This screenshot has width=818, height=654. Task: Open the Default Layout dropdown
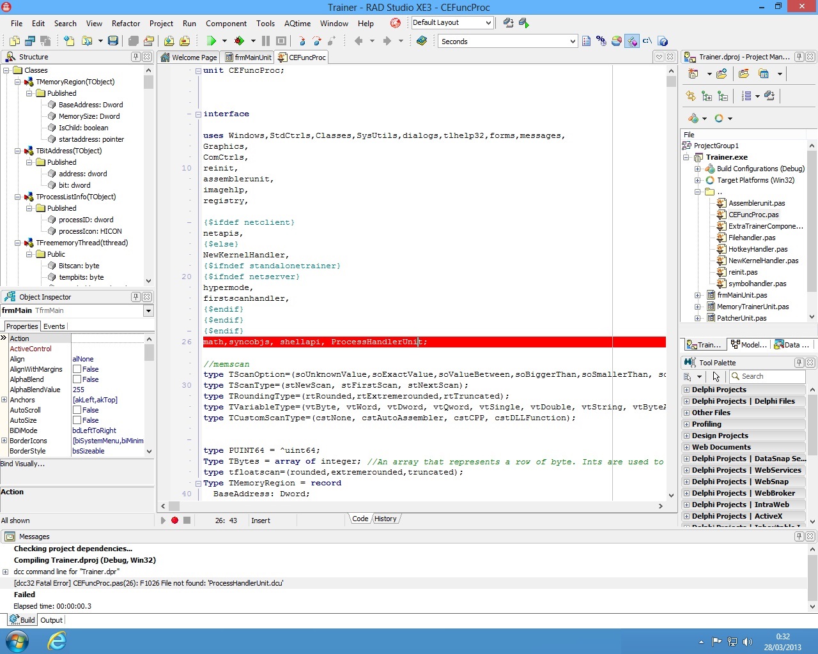coord(488,23)
